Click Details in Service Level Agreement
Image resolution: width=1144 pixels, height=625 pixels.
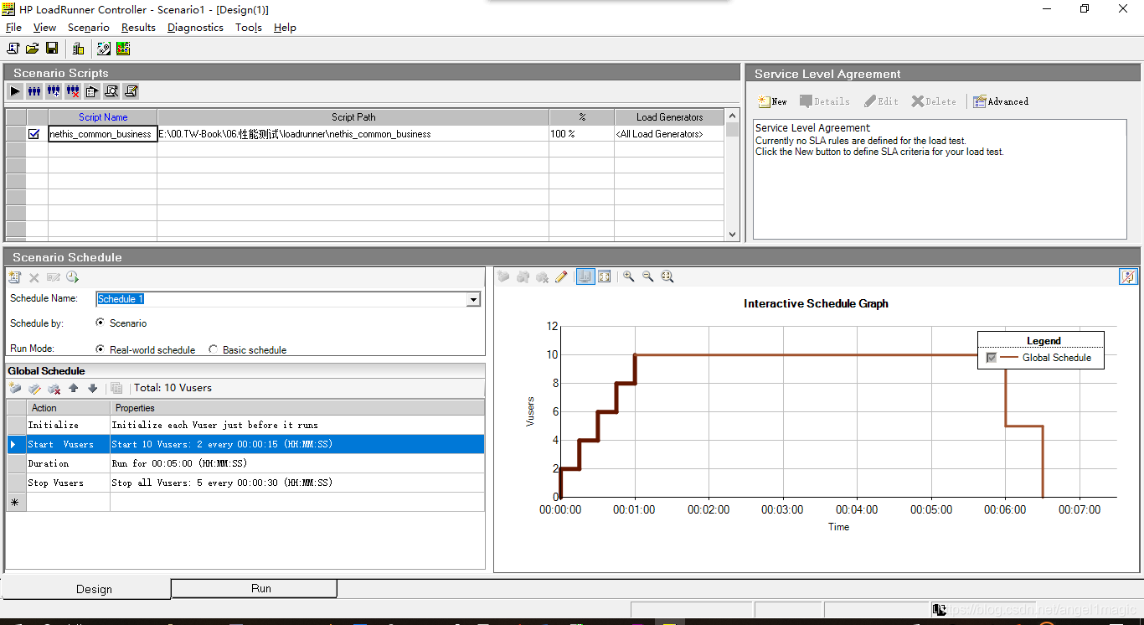pyautogui.click(x=825, y=101)
